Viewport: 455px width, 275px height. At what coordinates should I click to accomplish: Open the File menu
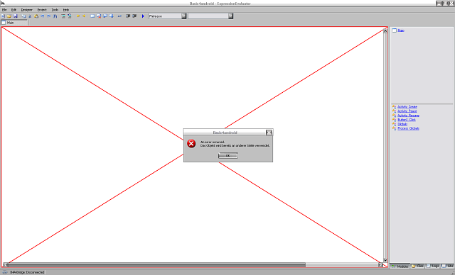coord(4,10)
